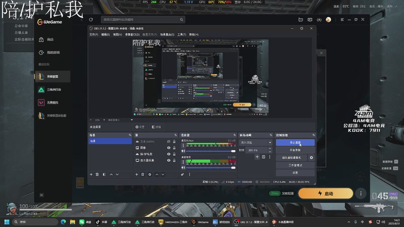Click 开始录制 start recording button
This screenshot has height=227, width=404.
[x=295, y=150]
